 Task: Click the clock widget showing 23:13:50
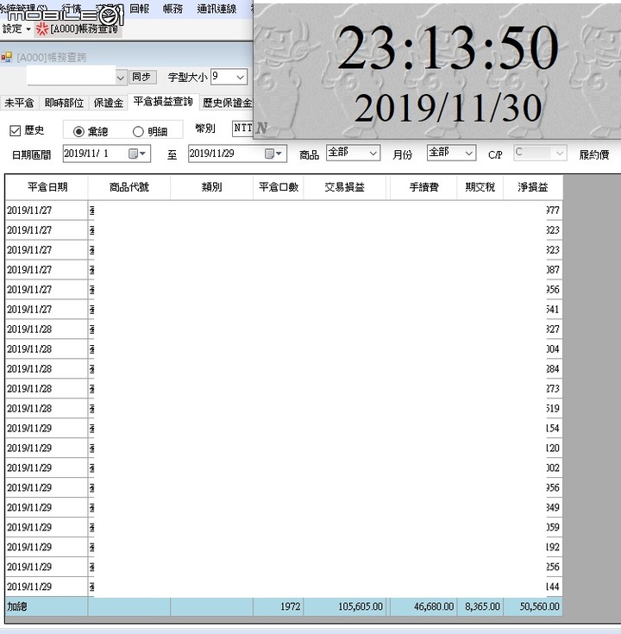448,47
